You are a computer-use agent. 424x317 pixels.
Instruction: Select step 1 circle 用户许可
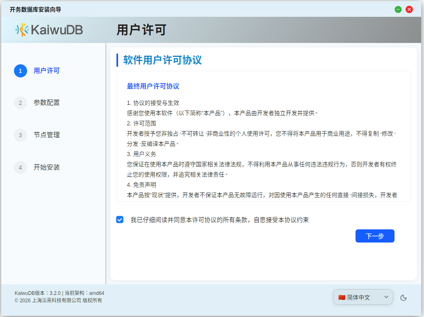point(20,71)
